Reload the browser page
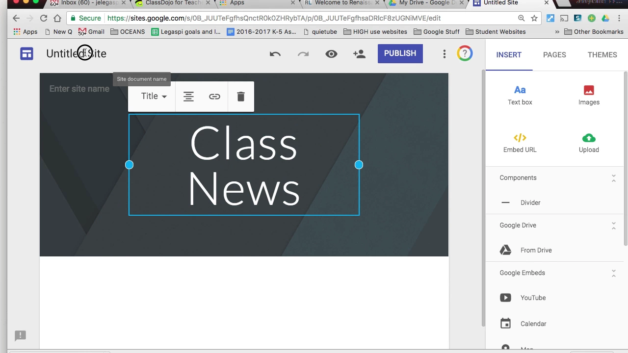Image resolution: width=628 pixels, height=353 pixels. click(x=44, y=18)
